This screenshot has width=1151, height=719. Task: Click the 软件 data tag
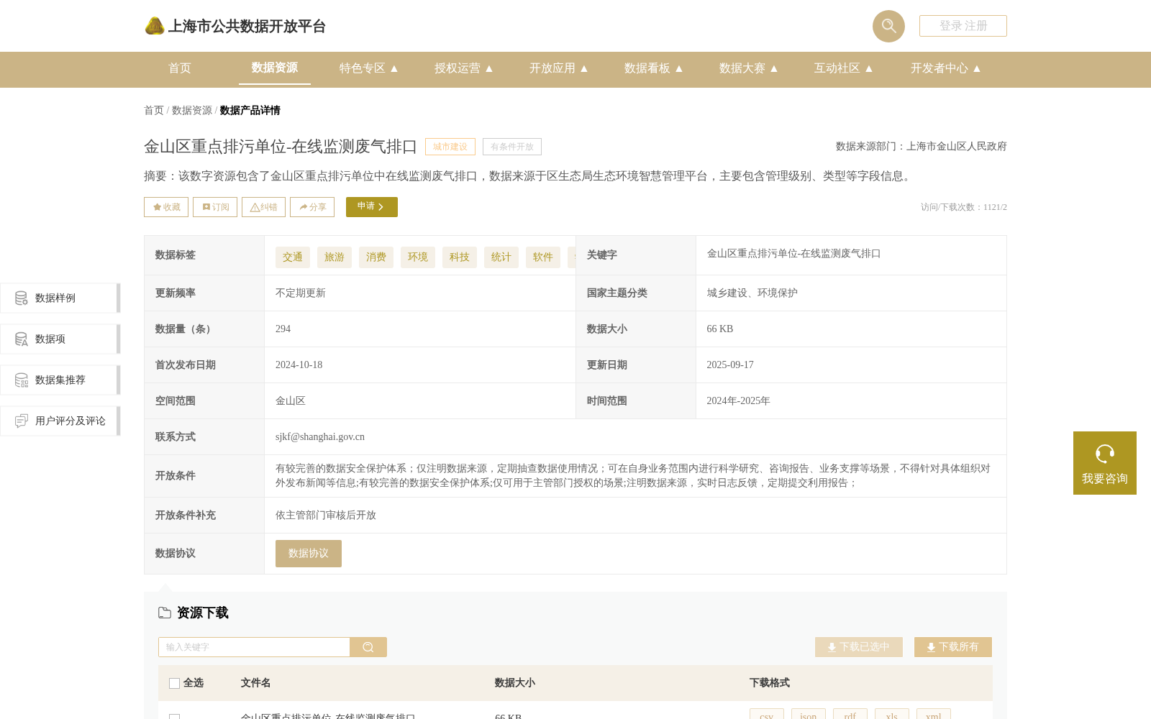pos(543,257)
